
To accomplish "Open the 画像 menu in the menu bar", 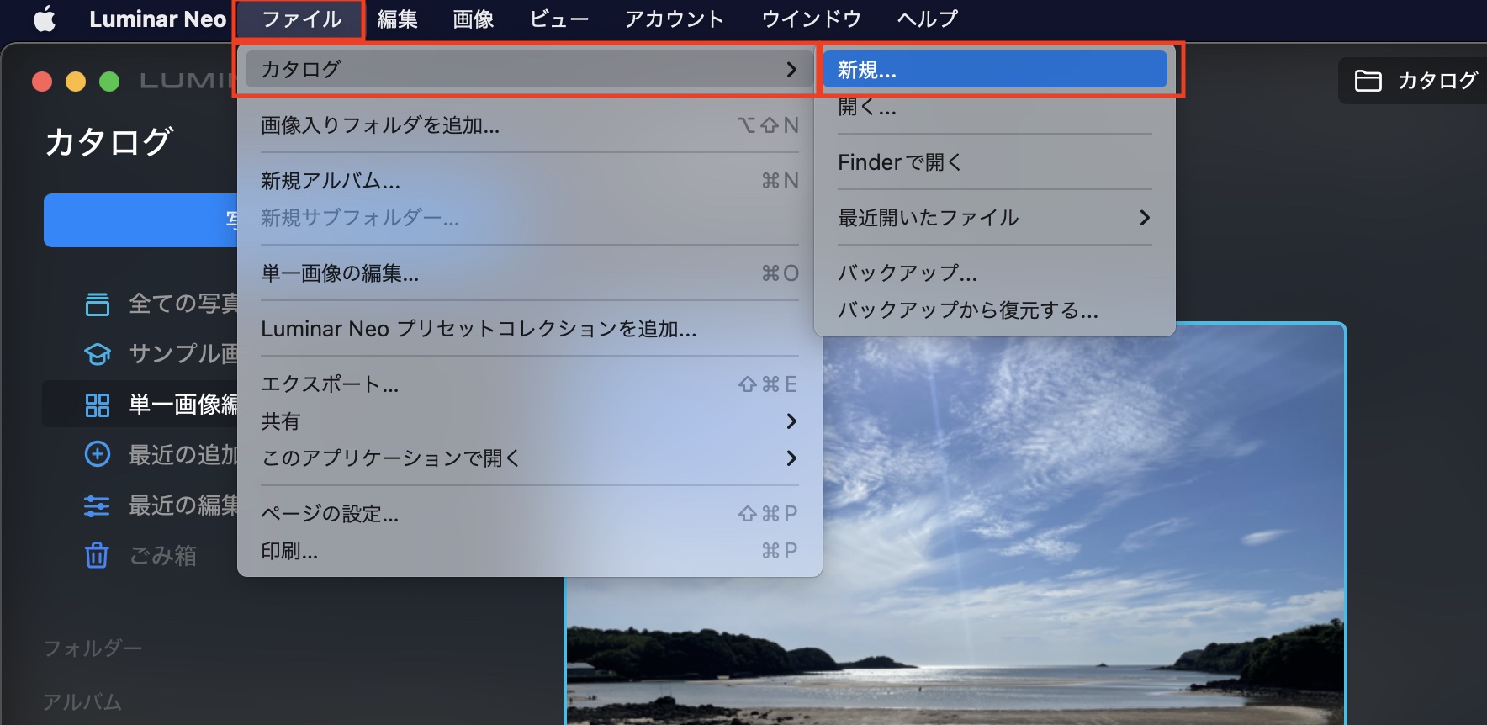I will click(473, 19).
